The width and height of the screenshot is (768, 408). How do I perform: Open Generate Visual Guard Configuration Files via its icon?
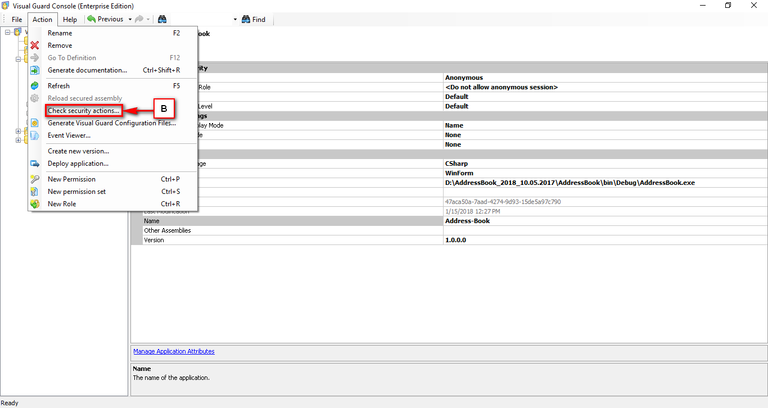(35, 123)
